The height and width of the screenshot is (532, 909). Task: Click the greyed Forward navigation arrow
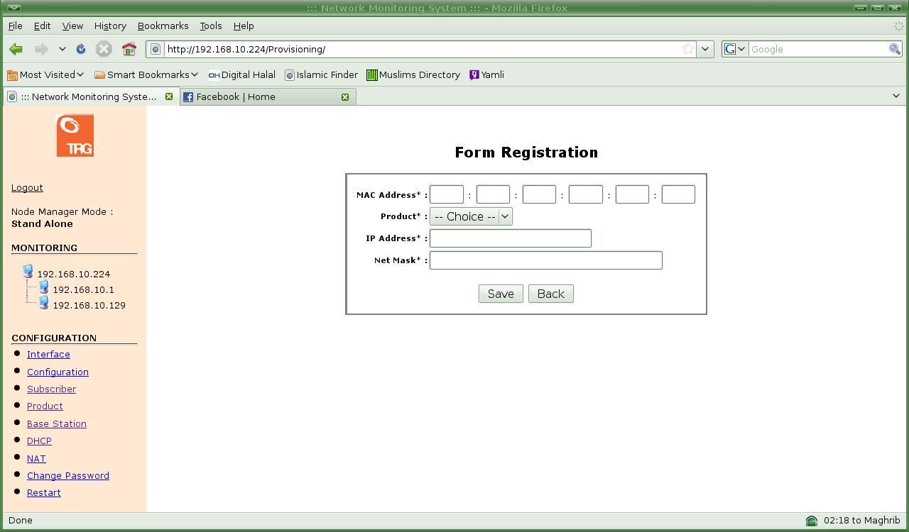(x=41, y=49)
